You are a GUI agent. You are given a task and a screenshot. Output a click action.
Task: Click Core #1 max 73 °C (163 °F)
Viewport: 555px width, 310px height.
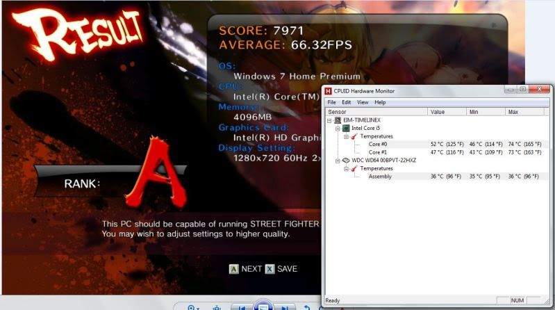[524, 152]
